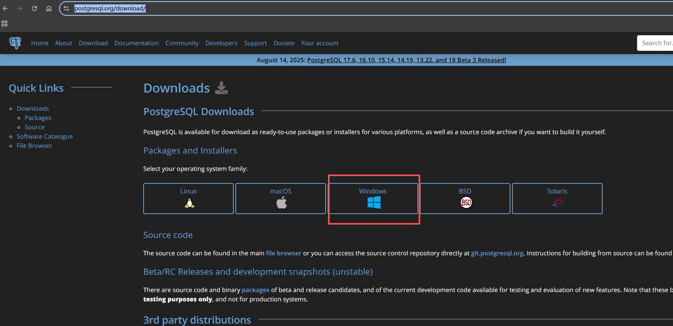Viewport: 673px width, 326px height.
Task: Click the 'testing purposes only' bold text
Action: pos(178,299)
